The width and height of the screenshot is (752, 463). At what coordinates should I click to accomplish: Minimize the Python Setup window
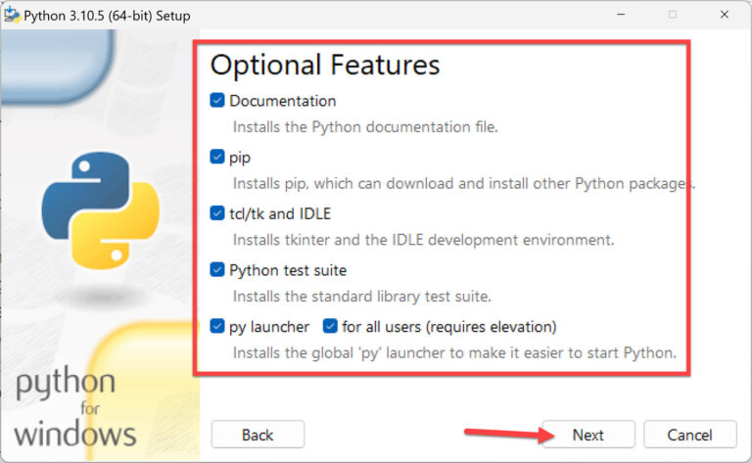point(621,15)
